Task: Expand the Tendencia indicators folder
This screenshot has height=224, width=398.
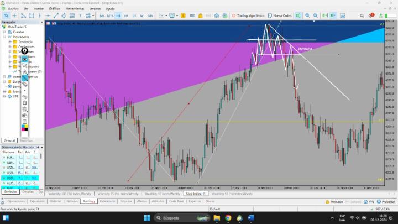Action: pos(11,42)
